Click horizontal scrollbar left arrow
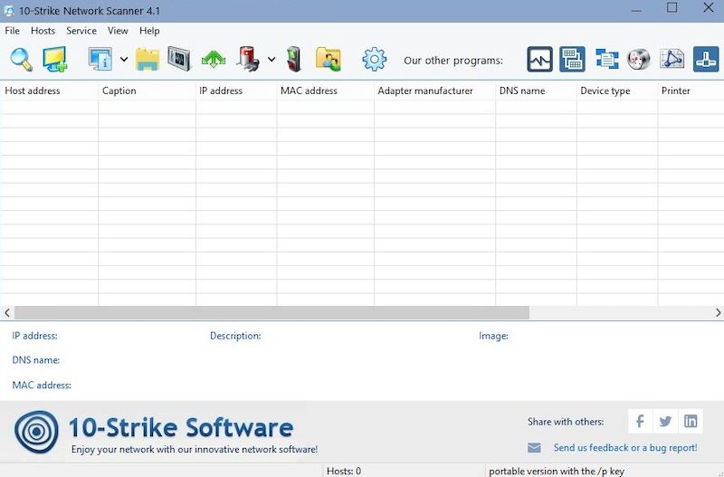 [x=7, y=312]
